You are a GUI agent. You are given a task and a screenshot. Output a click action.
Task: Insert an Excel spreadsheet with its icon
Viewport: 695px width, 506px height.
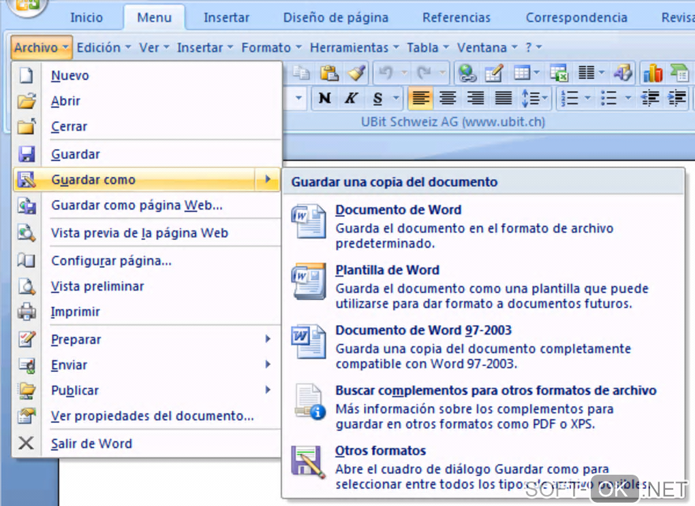tap(559, 73)
